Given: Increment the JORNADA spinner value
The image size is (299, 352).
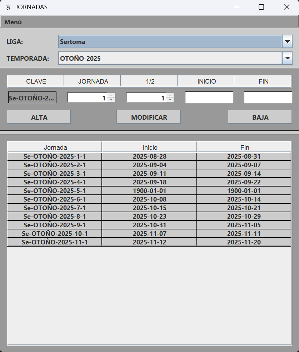Looking at the screenshot, I should 111,95.
